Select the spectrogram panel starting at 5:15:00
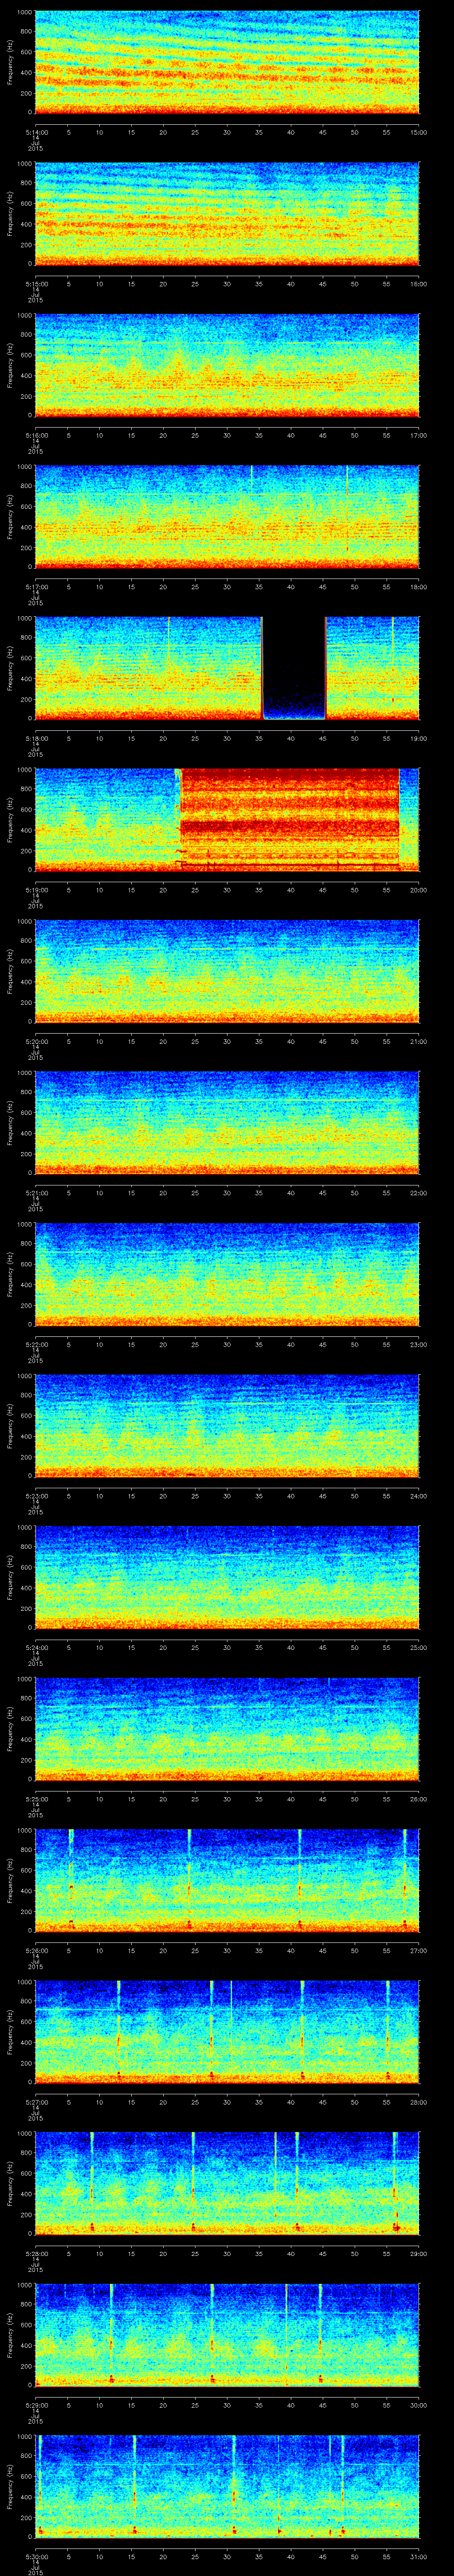 (x=227, y=214)
